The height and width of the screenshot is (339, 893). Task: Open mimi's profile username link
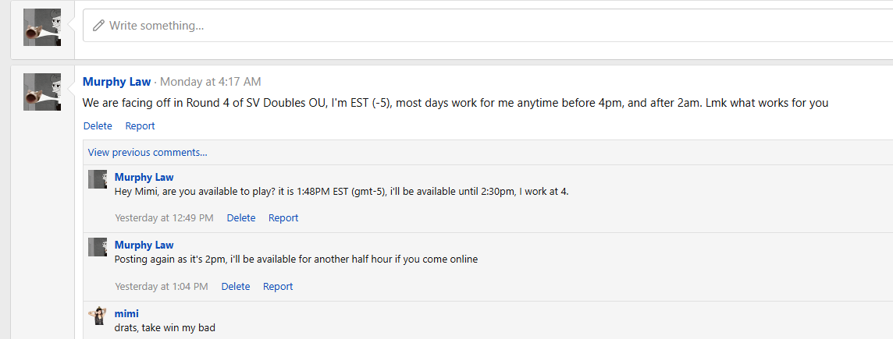tap(126, 314)
